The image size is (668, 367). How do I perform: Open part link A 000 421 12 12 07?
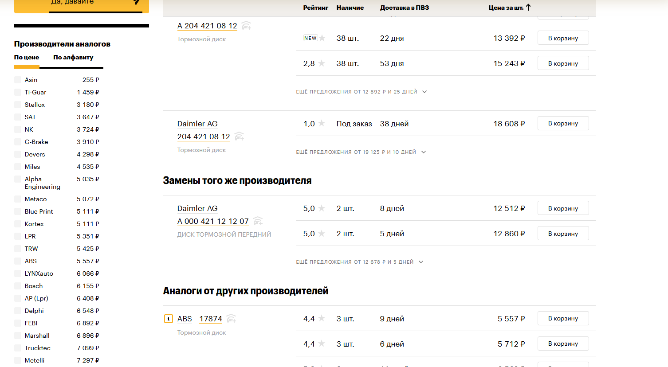(x=213, y=221)
